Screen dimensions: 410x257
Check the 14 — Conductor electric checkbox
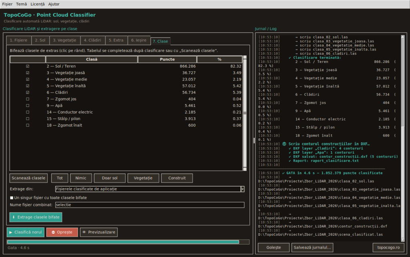tap(28, 112)
